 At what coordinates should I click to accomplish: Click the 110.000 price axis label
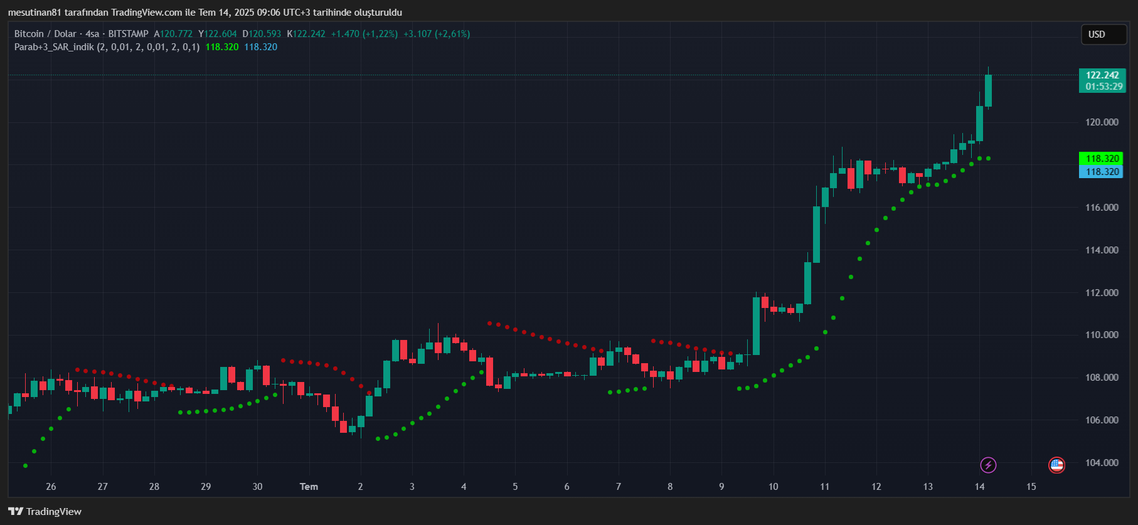pyautogui.click(x=1102, y=335)
